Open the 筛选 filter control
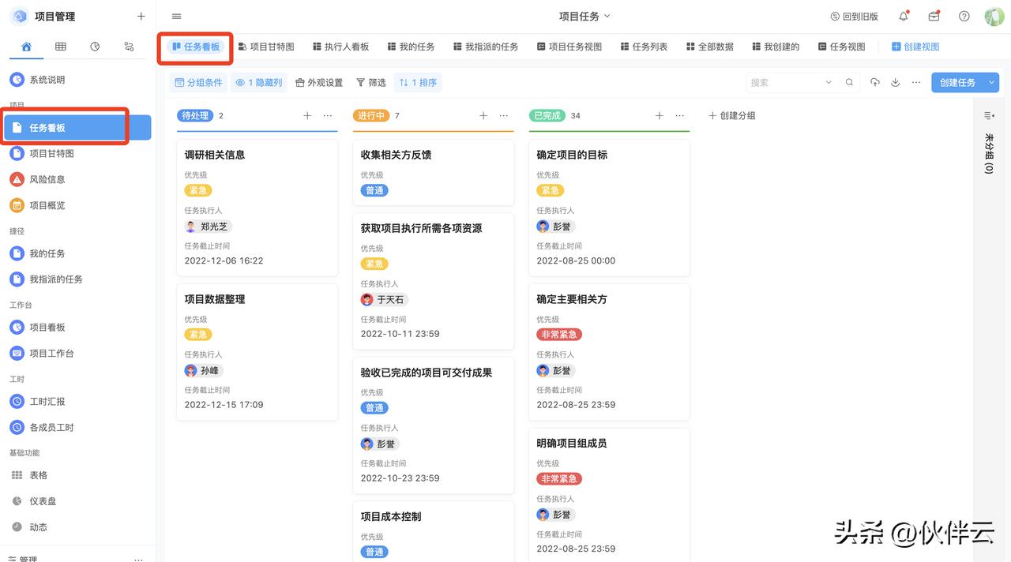Viewport: 1011px width, 562px height. click(x=370, y=82)
